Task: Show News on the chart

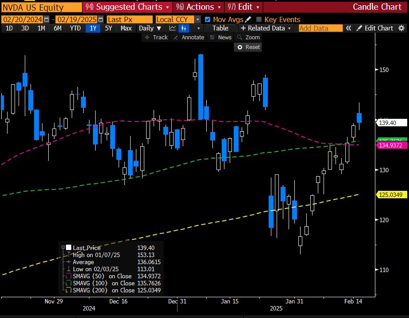Action: coord(221,38)
